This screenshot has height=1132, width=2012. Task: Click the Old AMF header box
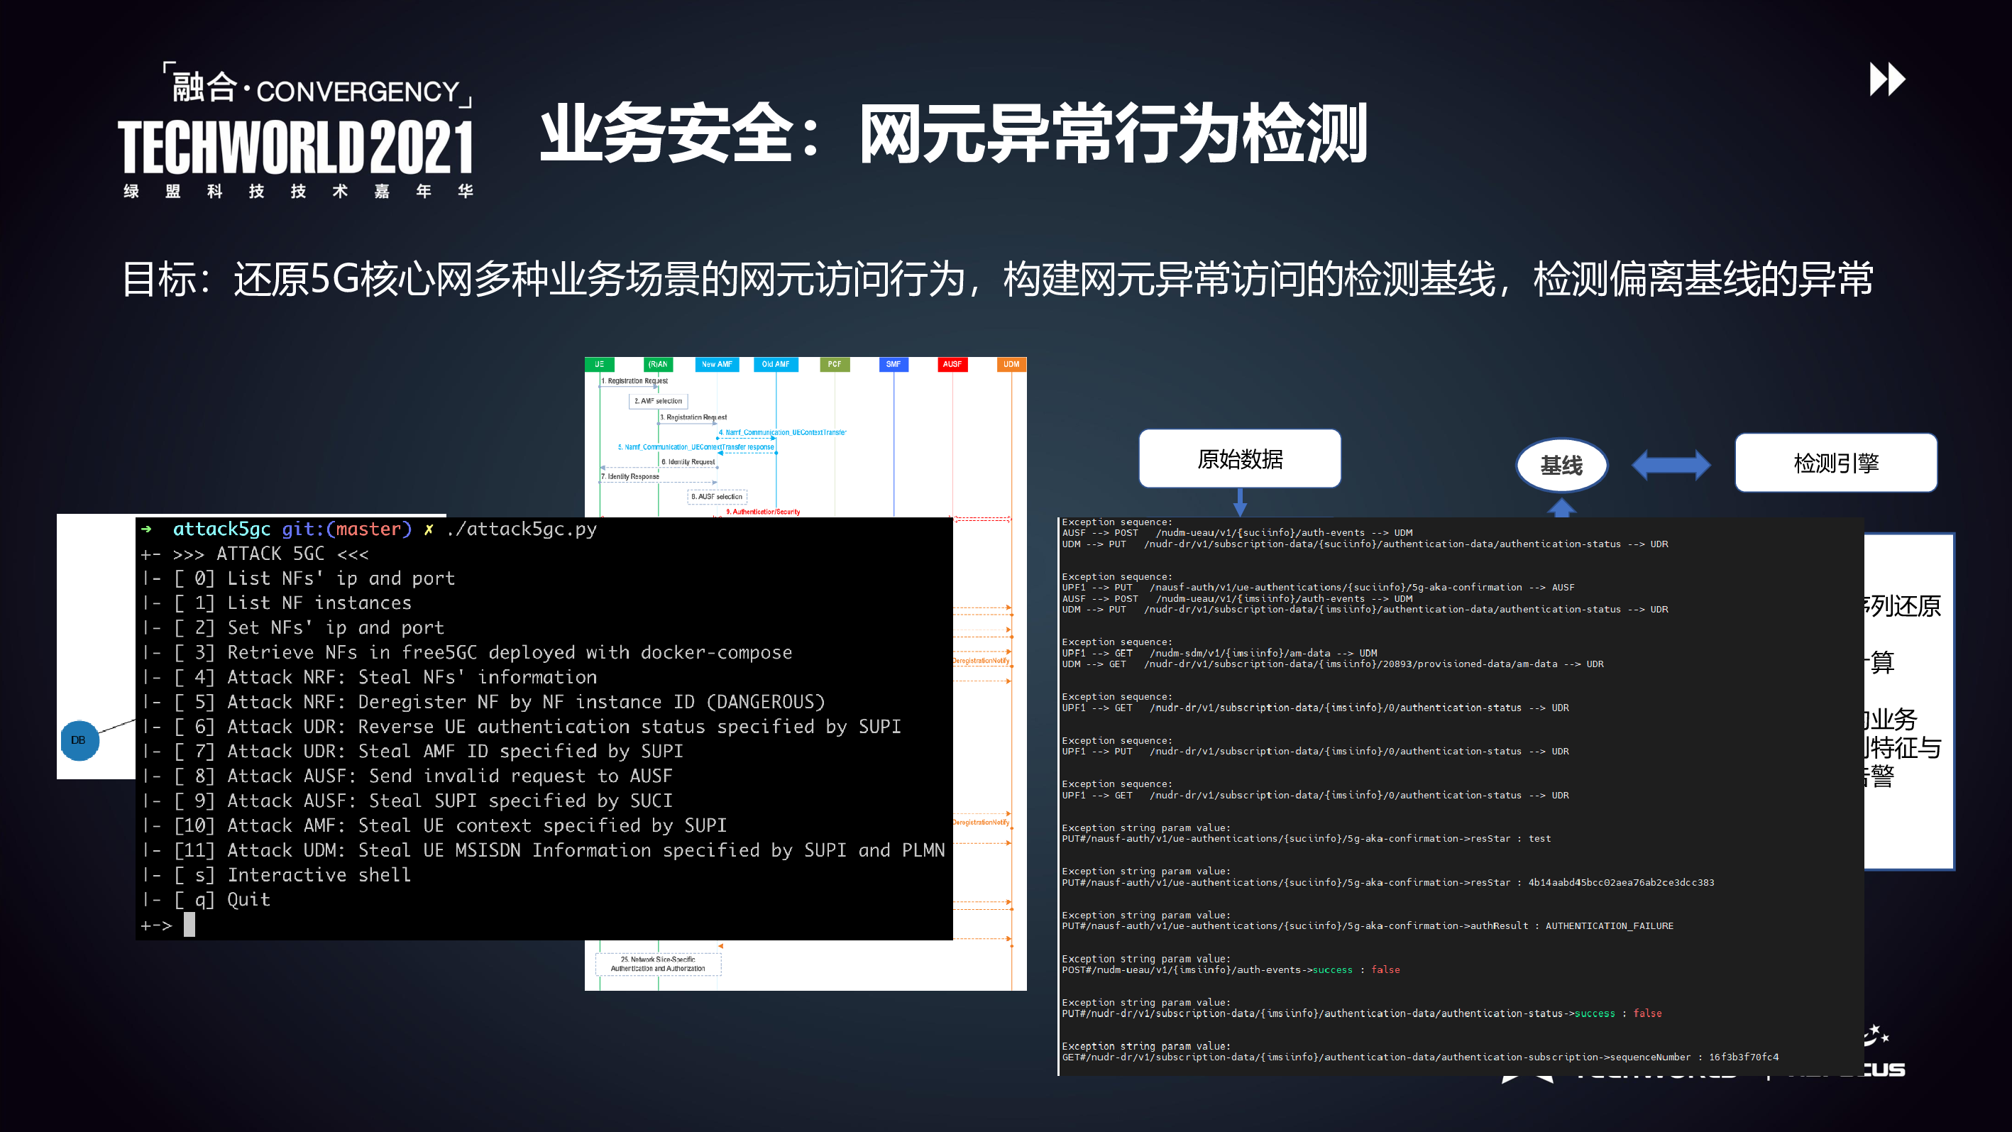[776, 364]
